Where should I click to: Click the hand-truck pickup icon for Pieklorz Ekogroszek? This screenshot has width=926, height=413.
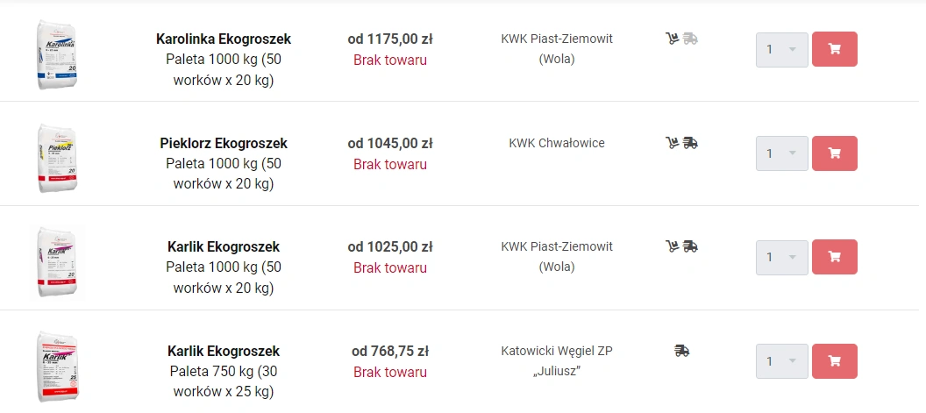[673, 143]
